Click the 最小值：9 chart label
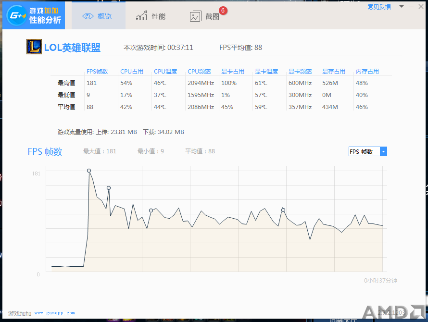The height and width of the screenshot is (322, 428). click(x=151, y=151)
